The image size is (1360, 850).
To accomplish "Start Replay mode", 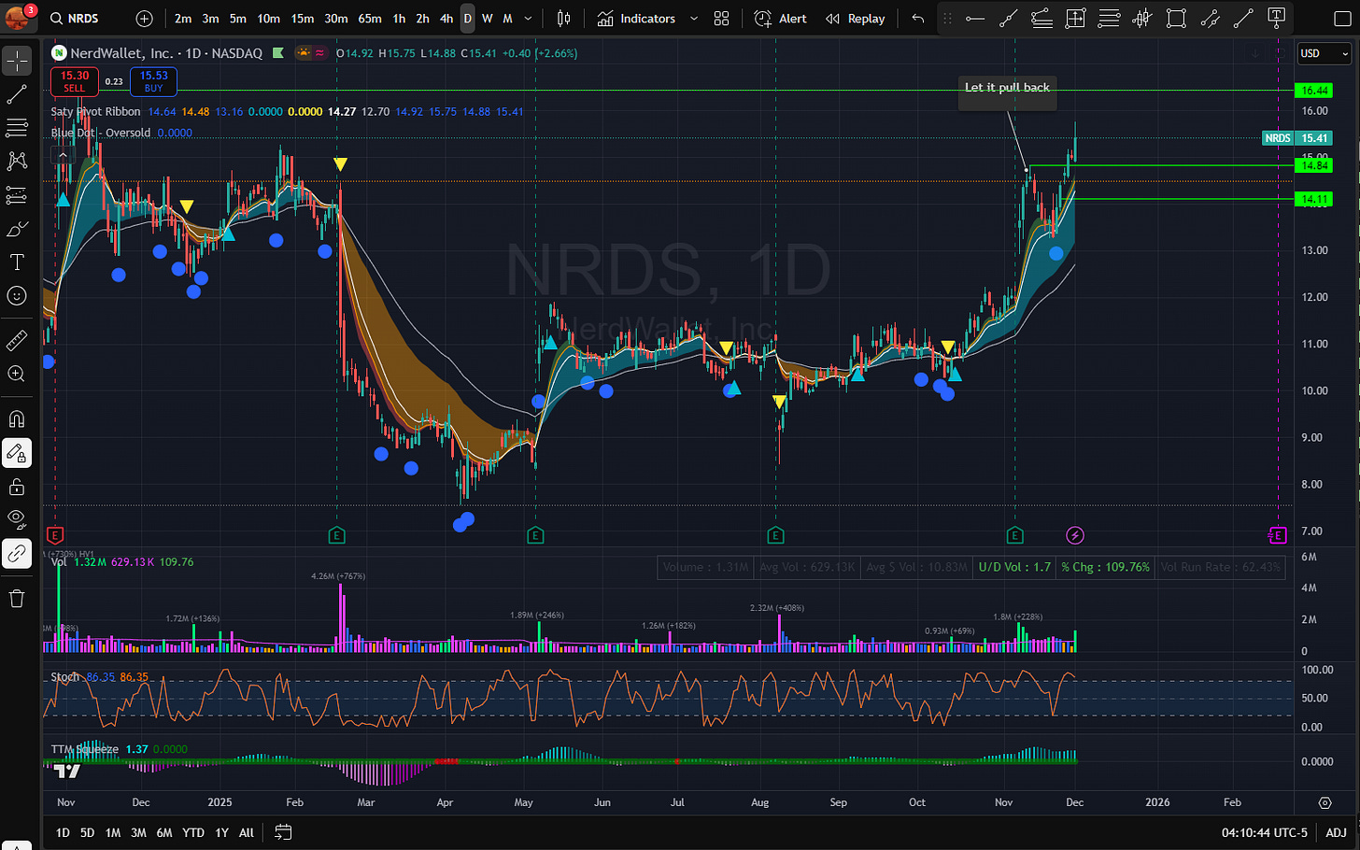I will pyautogui.click(x=855, y=19).
